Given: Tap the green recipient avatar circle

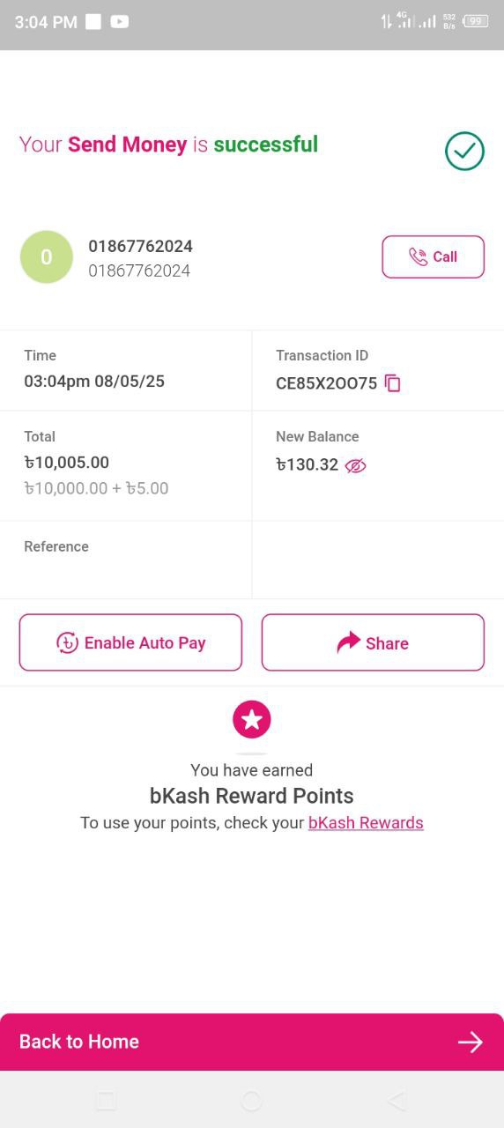Looking at the screenshot, I should 47,256.
